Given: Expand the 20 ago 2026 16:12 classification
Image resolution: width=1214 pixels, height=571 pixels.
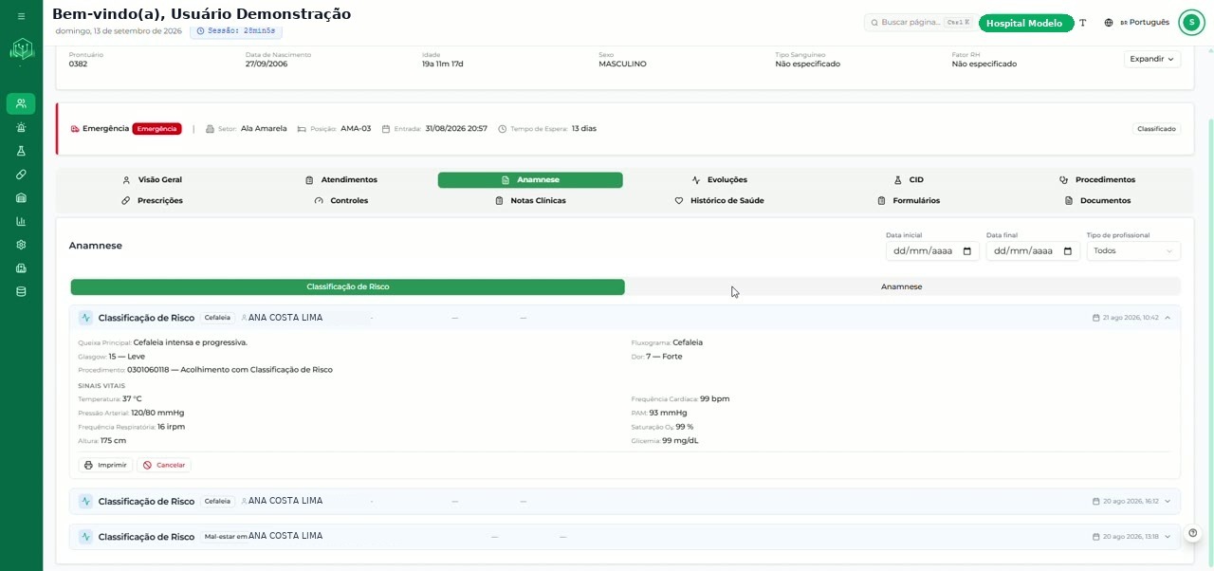Looking at the screenshot, I should pos(1168,501).
